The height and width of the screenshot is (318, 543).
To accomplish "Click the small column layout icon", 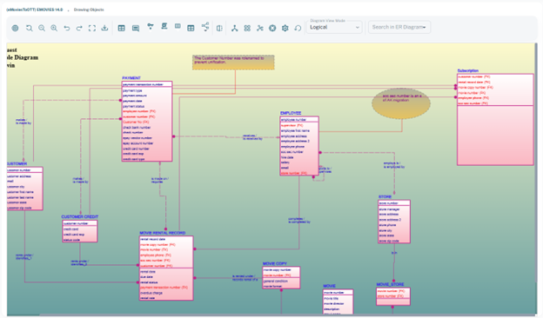I will click(178, 26).
